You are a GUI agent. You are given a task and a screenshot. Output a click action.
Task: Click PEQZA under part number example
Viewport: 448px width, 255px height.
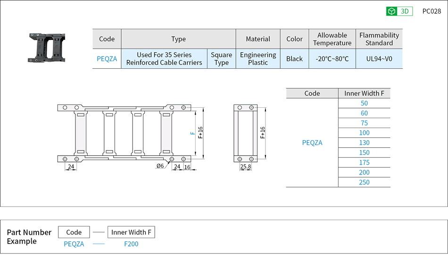(x=74, y=244)
